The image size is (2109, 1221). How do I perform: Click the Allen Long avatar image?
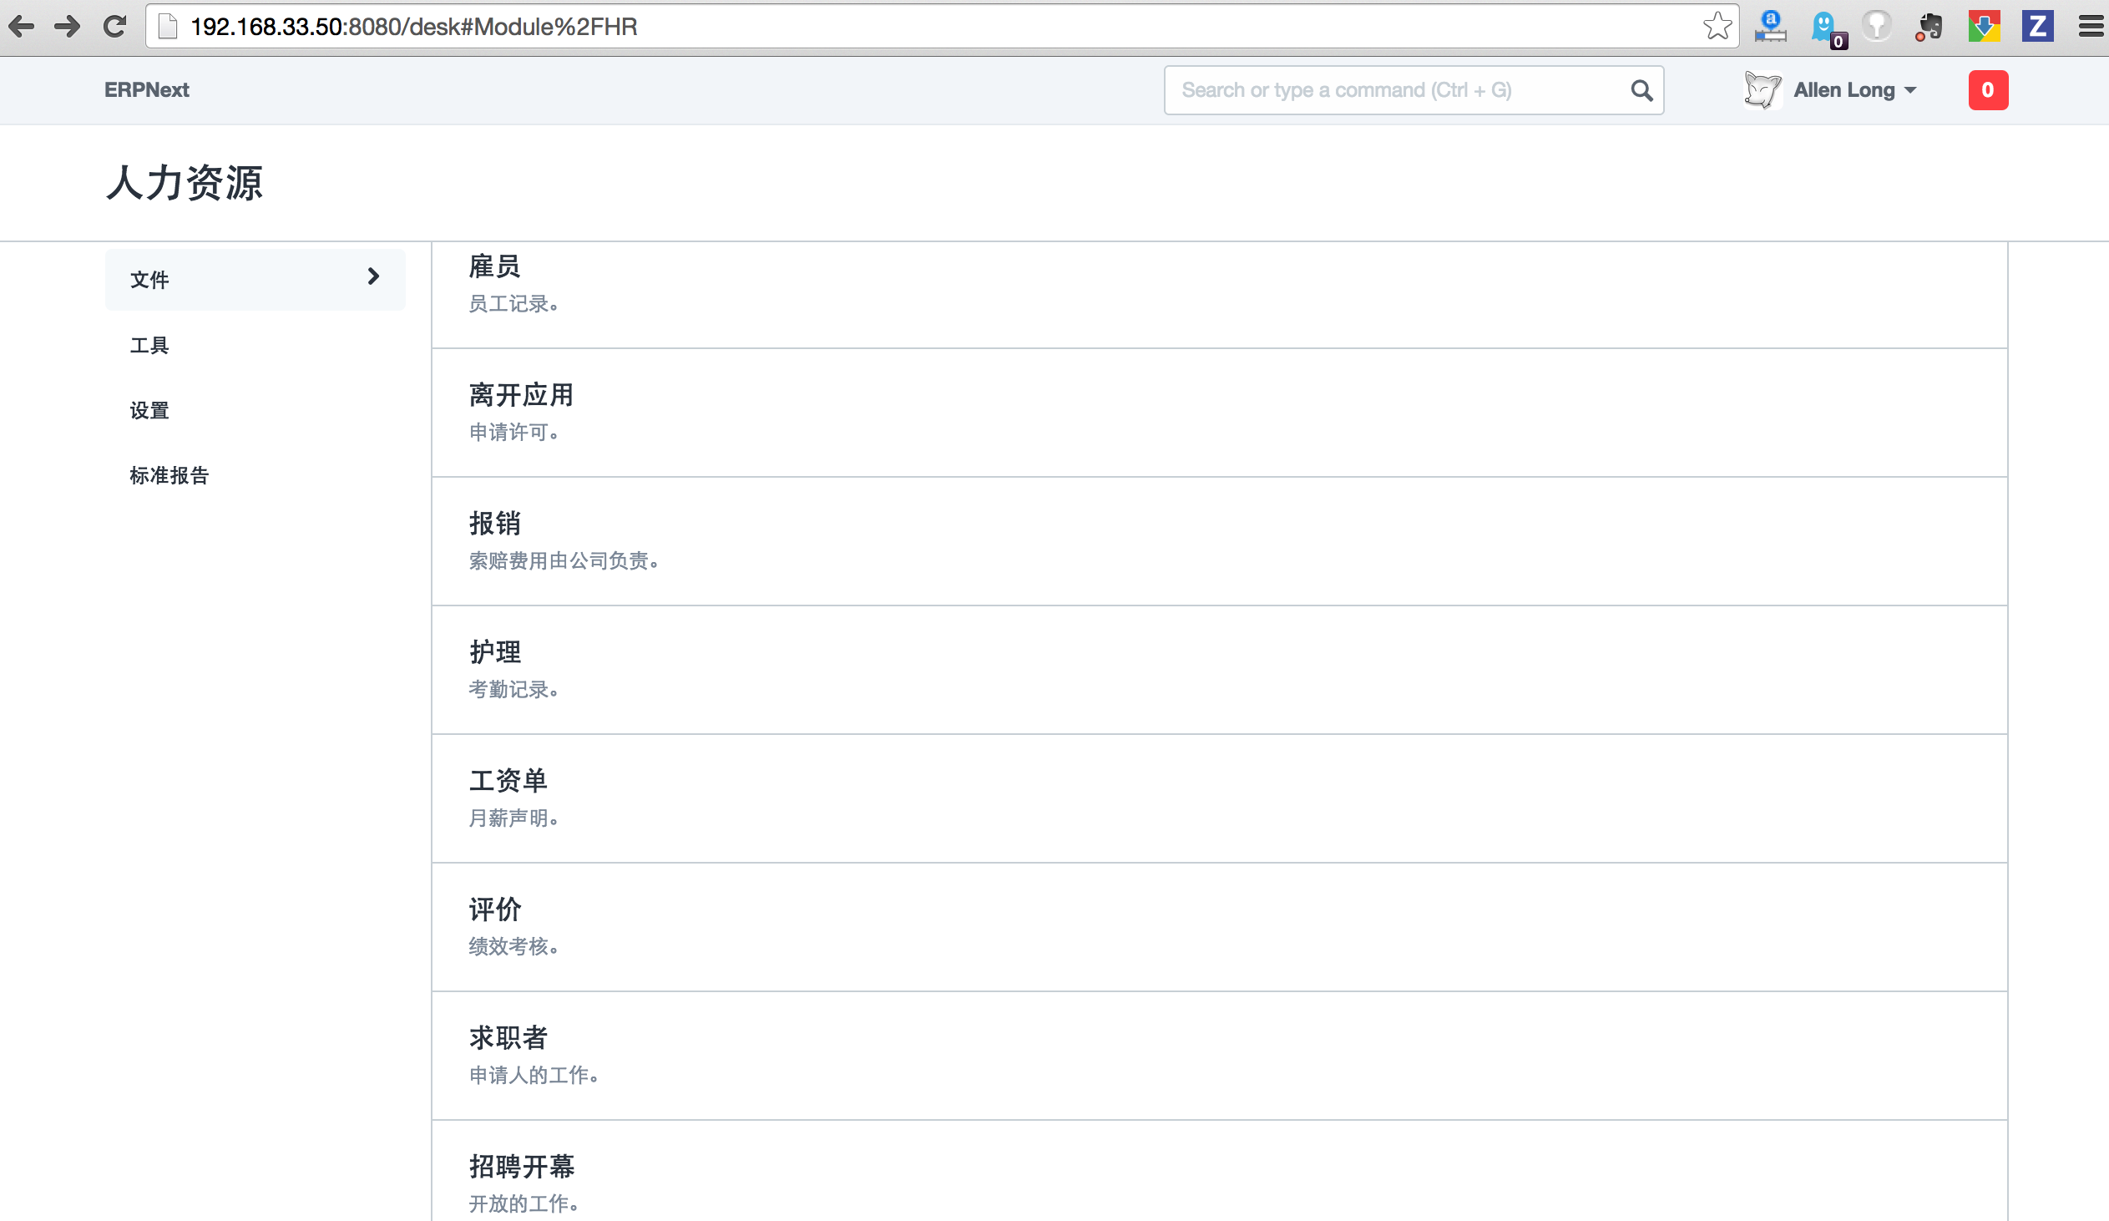click(x=1763, y=90)
